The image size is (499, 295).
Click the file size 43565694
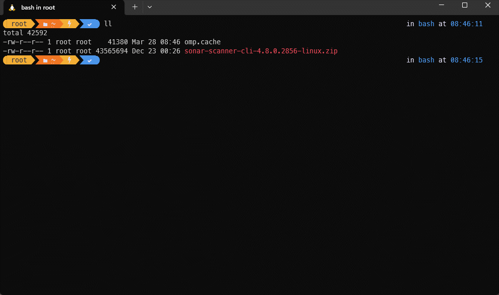tap(112, 51)
